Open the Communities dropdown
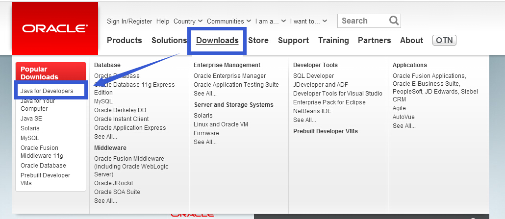The width and height of the screenshot is (505, 219). coord(228,21)
